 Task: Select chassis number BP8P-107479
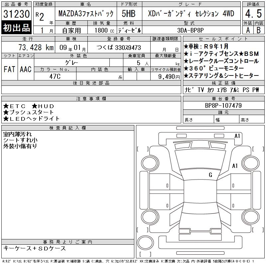[x=223, y=105]
